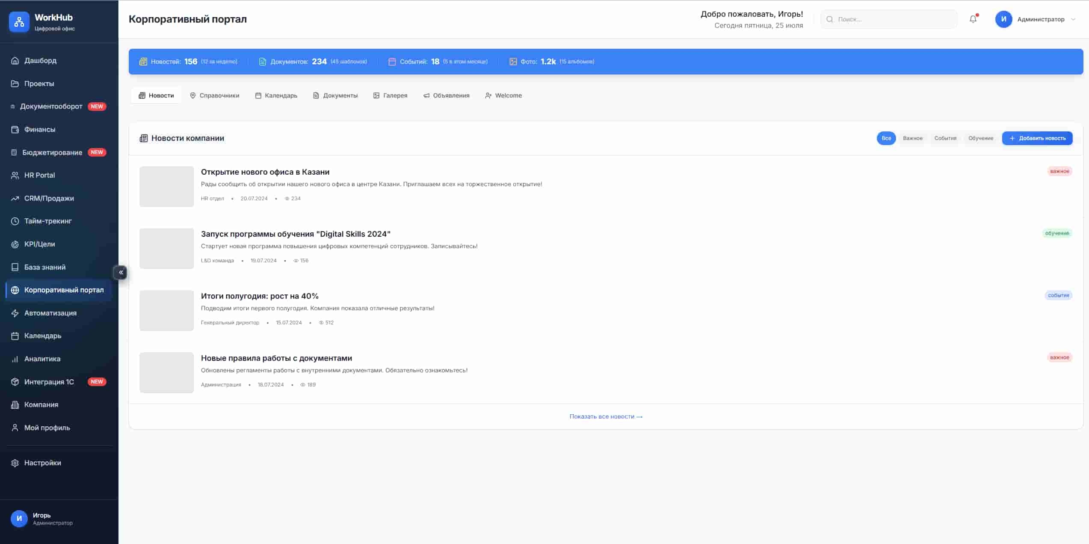1089x544 pixels.
Task: Open Настройки gear in the sidebar
Action: (x=42, y=463)
